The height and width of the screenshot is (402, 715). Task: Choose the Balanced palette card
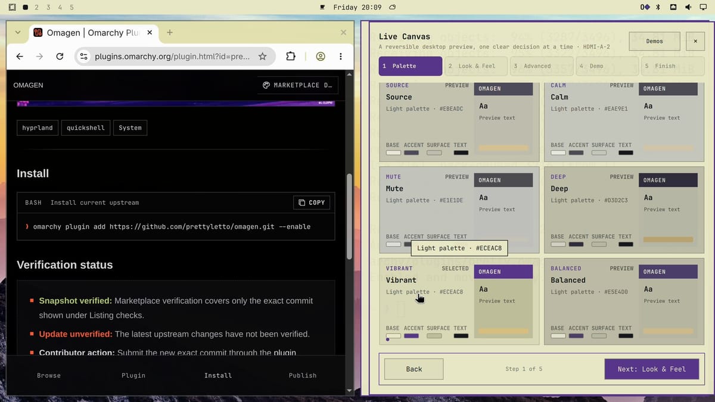[x=624, y=301]
